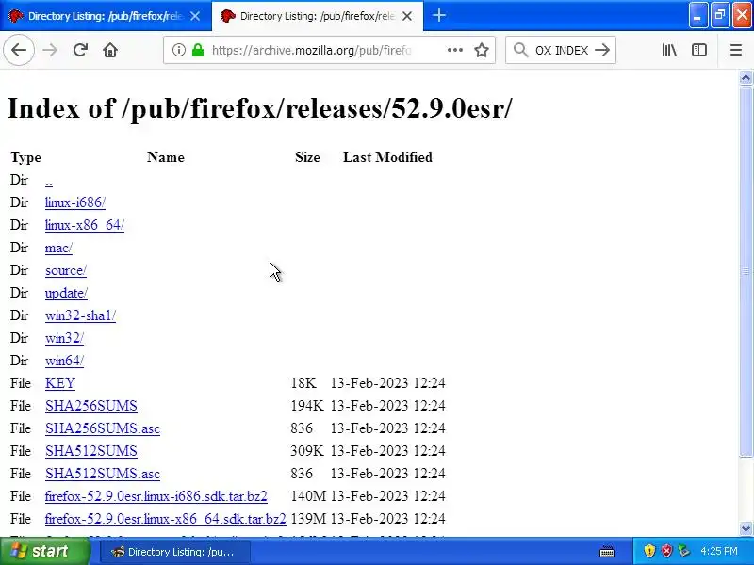
Task: Submit the search with the arrow button
Action: pyautogui.click(x=602, y=50)
